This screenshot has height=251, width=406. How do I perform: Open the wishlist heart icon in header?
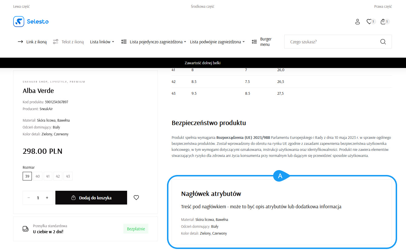(x=369, y=22)
